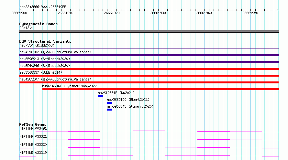Open variant nsv6103315 (Wu2021) label
Viewport: 288px width, 160px height.
pyautogui.click(x=116, y=93)
